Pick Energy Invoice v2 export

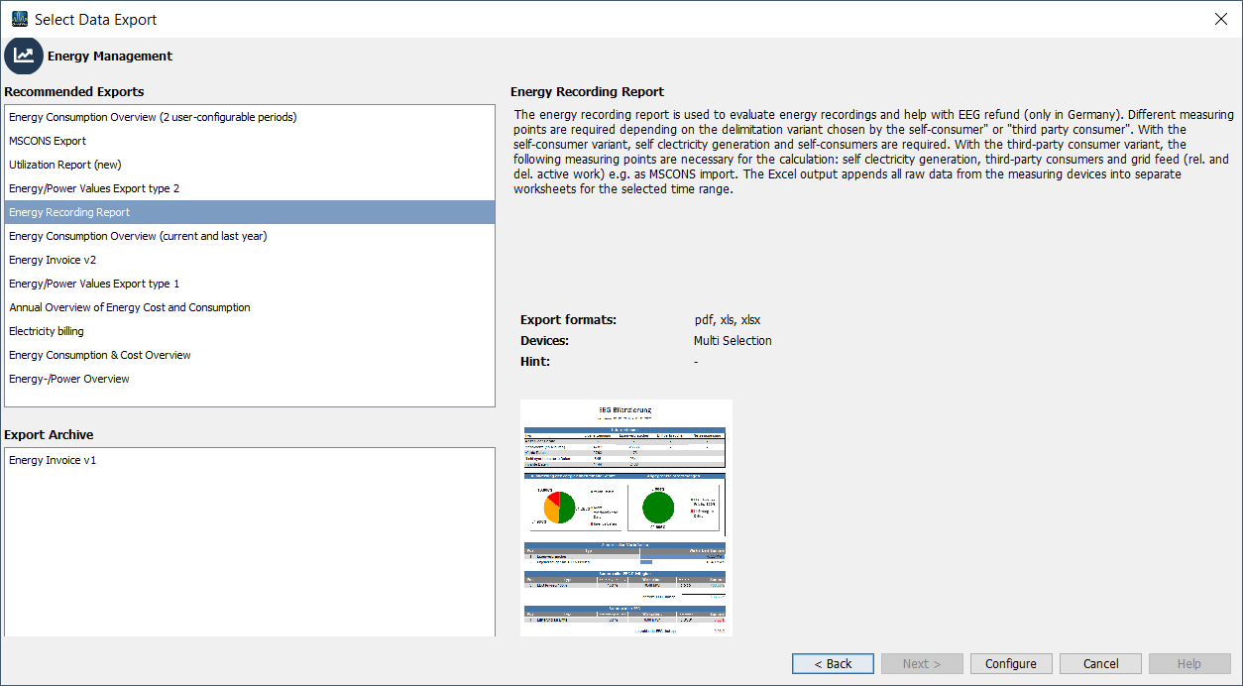[x=53, y=260]
